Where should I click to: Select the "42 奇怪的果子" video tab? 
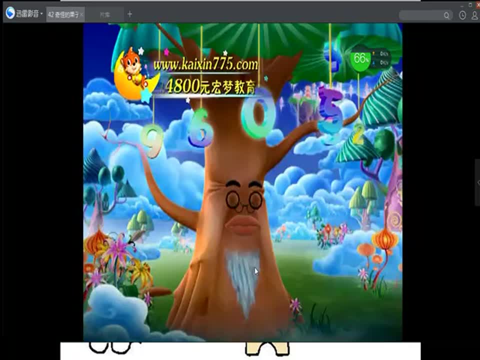click(x=63, y=14)
